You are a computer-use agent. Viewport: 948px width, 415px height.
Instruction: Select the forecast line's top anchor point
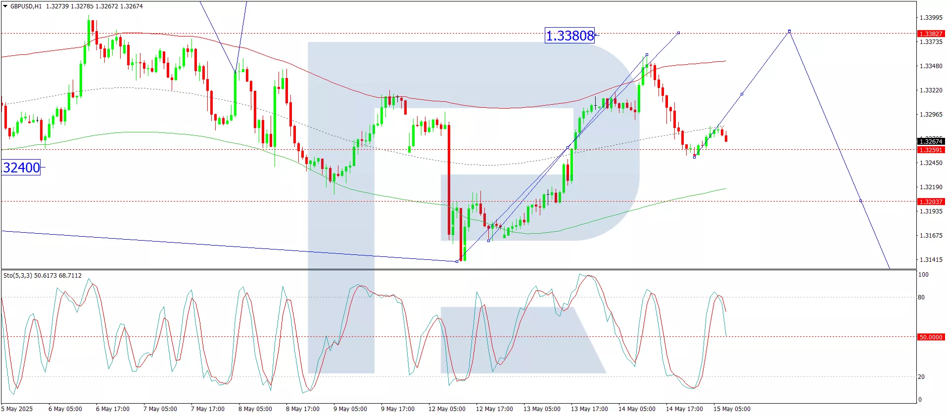(789, 31)
